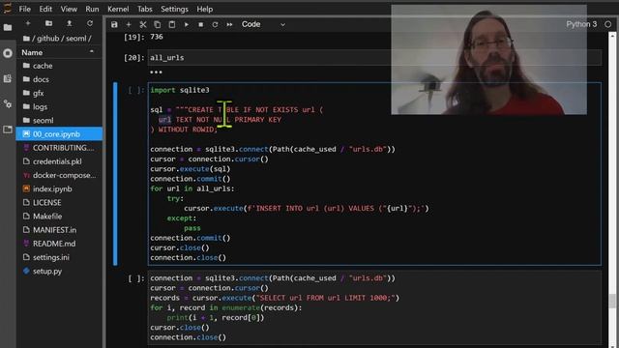Screen dimensions: 619x348
Task: Open the cache folder
Action: click(x=59, y=66)
